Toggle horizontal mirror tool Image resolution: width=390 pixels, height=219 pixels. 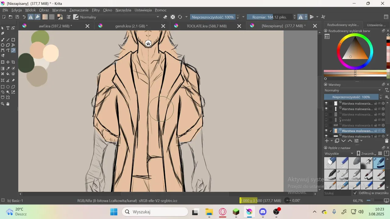[x=300, y=17]
